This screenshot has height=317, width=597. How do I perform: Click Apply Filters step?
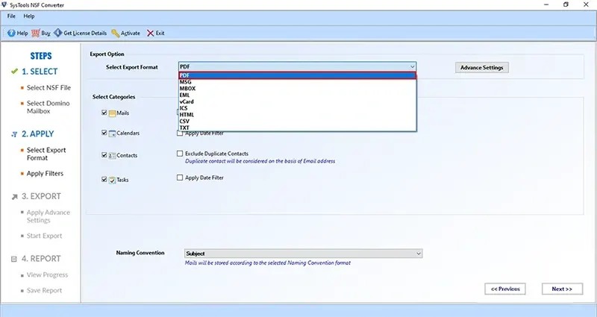(45, 174)
